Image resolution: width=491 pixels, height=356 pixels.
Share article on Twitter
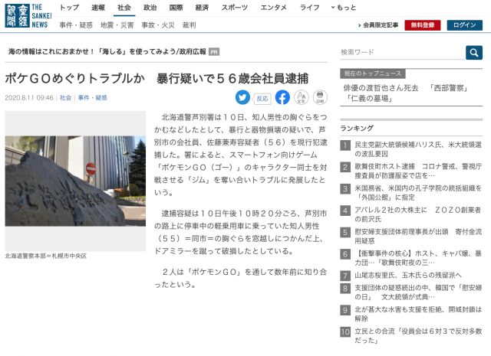point(243,97)
